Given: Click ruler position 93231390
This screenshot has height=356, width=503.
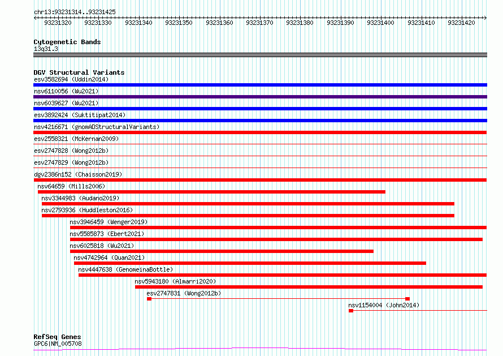Looking at the screenshot, I should click(340, 23).
